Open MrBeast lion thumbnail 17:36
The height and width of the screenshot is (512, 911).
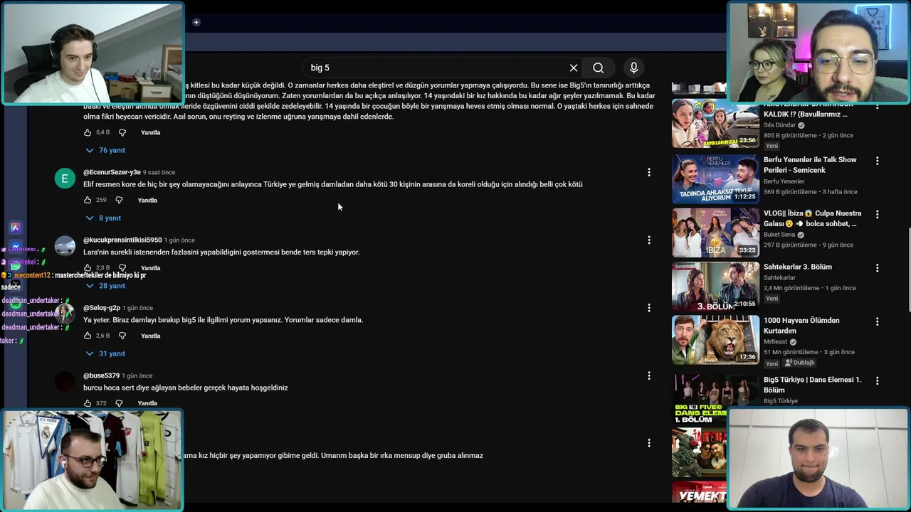[715, 340]
